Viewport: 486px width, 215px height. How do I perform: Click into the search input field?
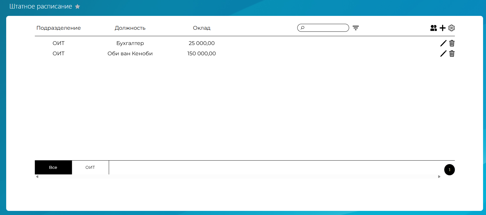(x=323, y=28)
